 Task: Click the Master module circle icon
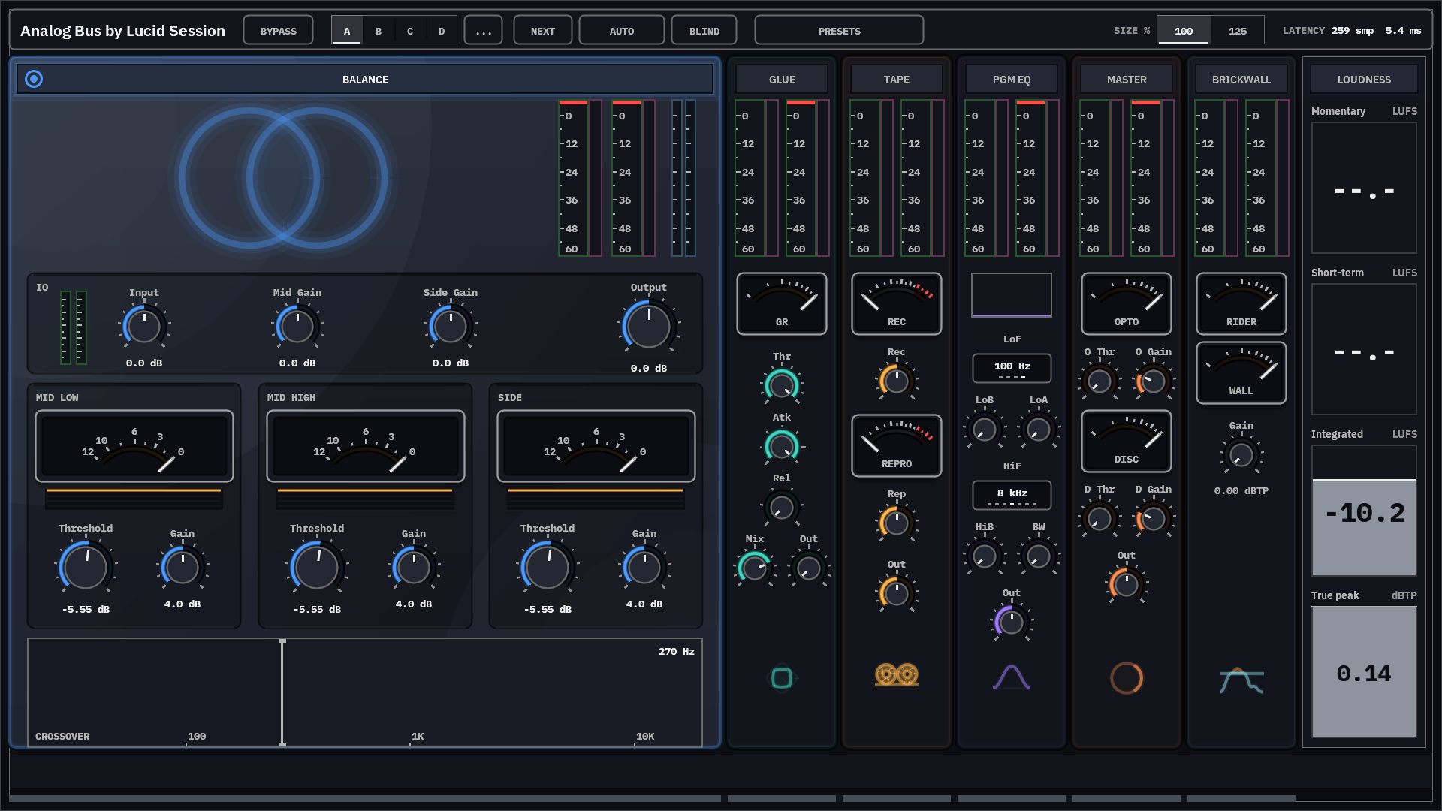(x=1127, y=678)
